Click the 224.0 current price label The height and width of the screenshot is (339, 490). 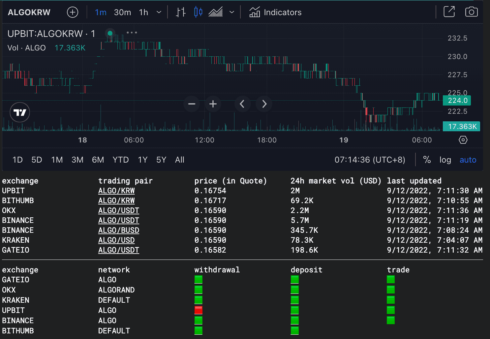(457, 101)
